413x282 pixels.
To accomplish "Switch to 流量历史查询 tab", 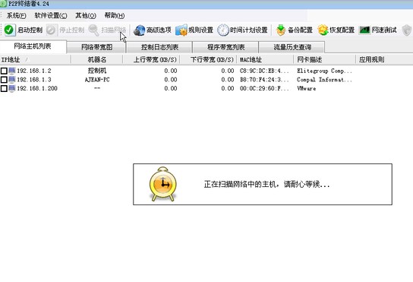I will pyautogui.click(x=292, y=47).
